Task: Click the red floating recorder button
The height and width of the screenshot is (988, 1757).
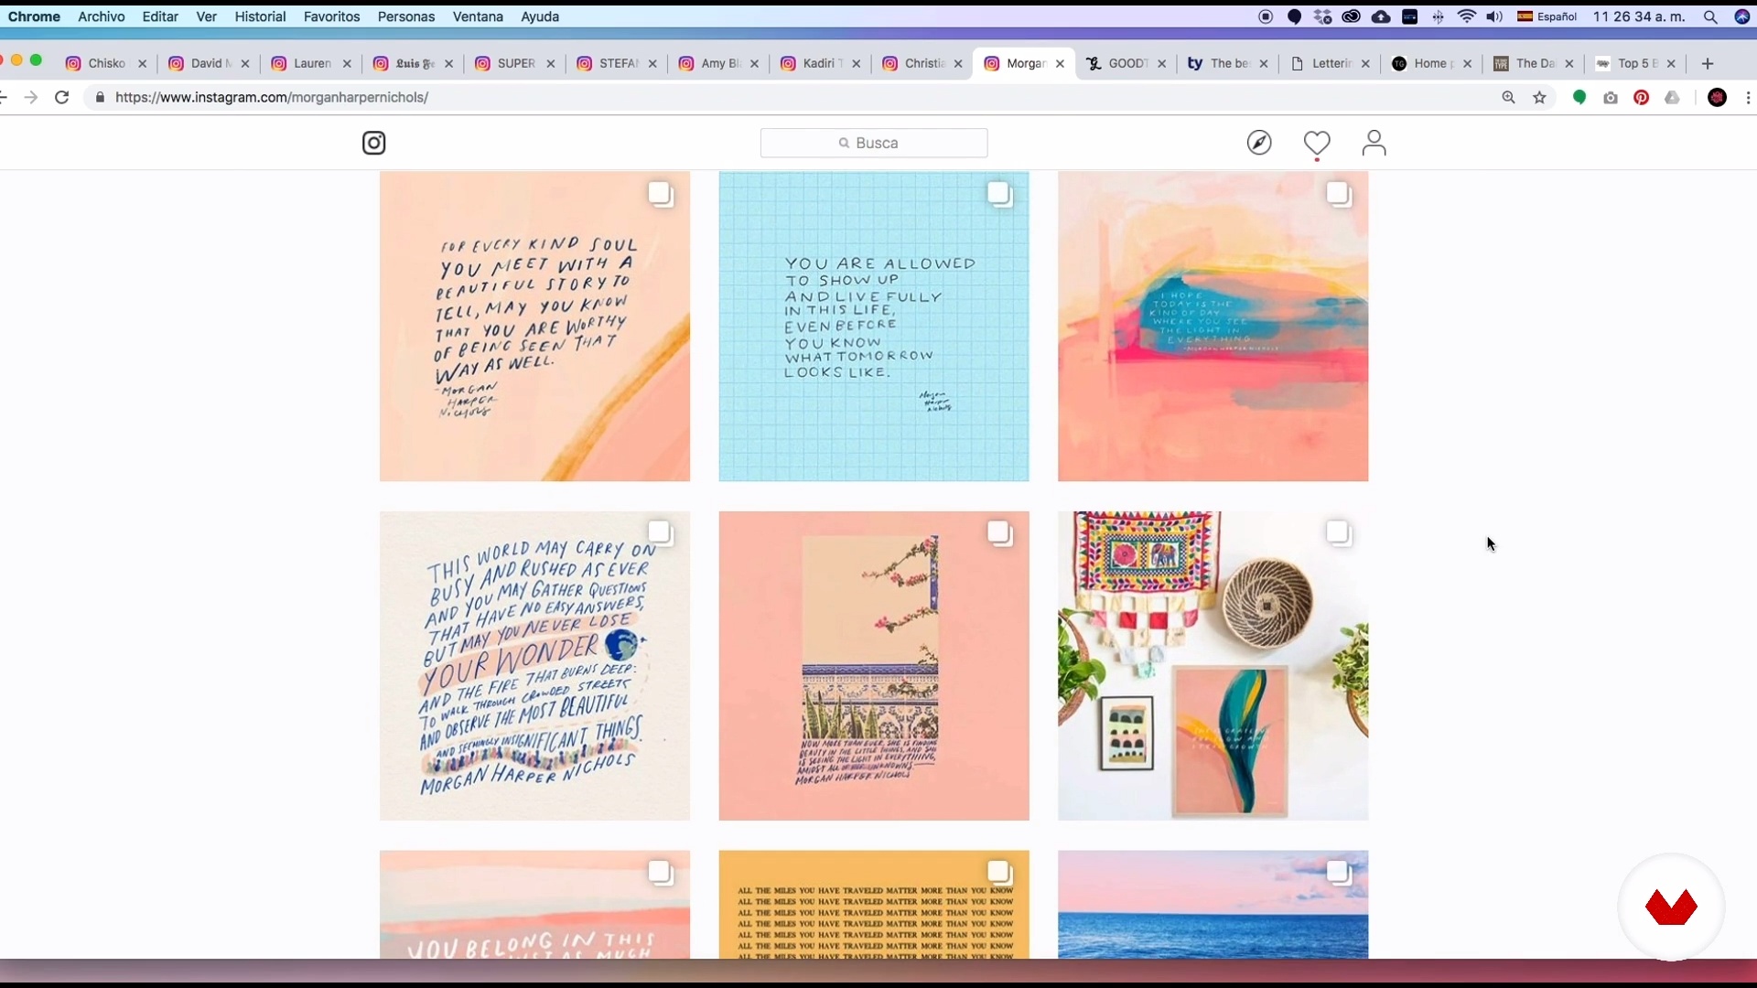Action: pos(1671,907)
